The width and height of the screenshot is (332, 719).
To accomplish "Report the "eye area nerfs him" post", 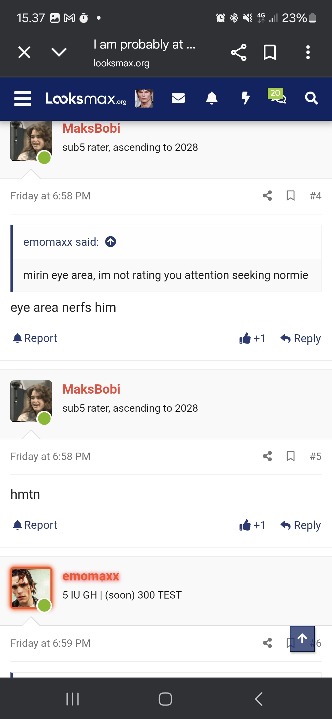I will point(35,338).
